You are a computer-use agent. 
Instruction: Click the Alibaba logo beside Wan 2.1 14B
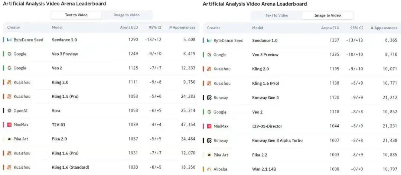click(209, 169)
